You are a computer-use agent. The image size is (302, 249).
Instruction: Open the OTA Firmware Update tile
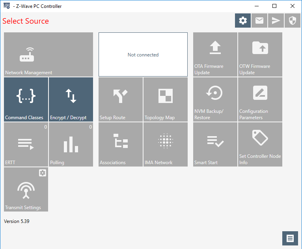(215, 54)
